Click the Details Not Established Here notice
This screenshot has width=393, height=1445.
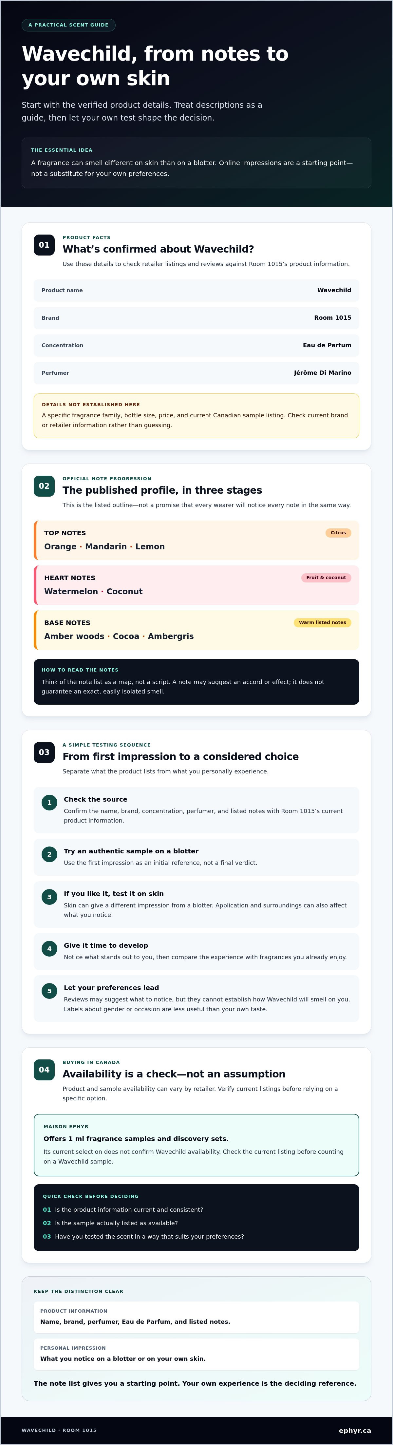tap(196, 416)
